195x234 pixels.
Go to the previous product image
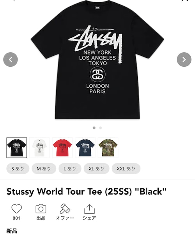point(11,59)
